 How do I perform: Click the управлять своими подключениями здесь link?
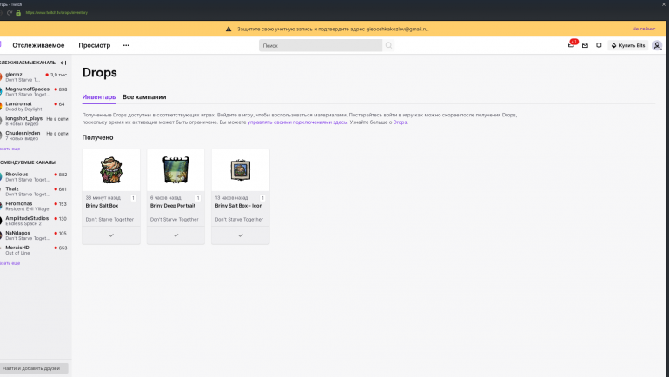pos(297,122)
